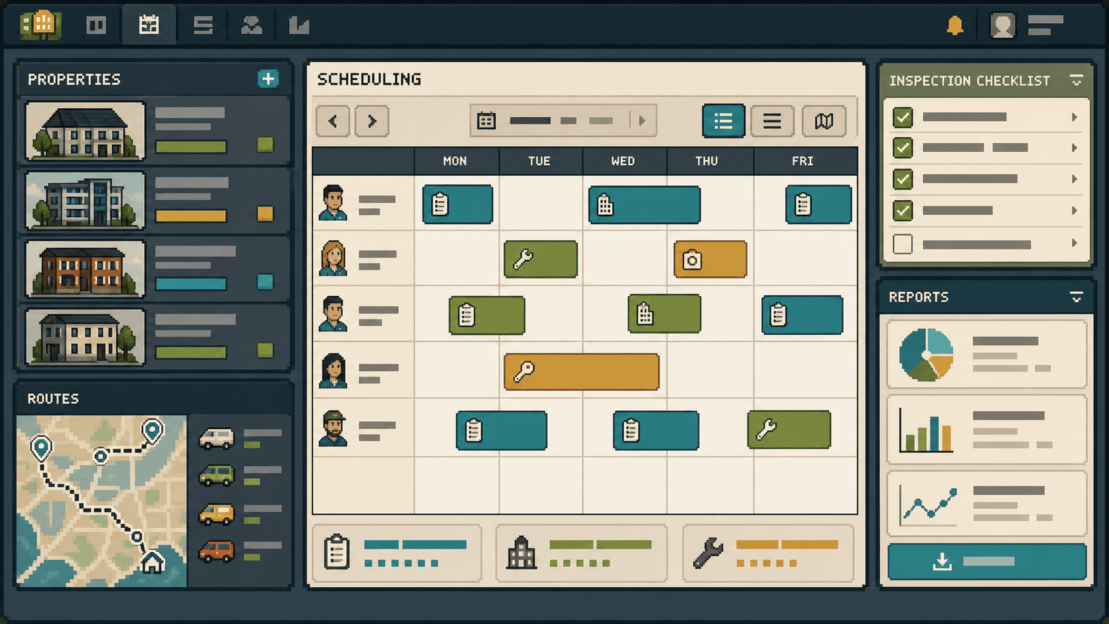Uncheck the second inspection checklist item
The image size is (1109, 624).
[903, 148]
